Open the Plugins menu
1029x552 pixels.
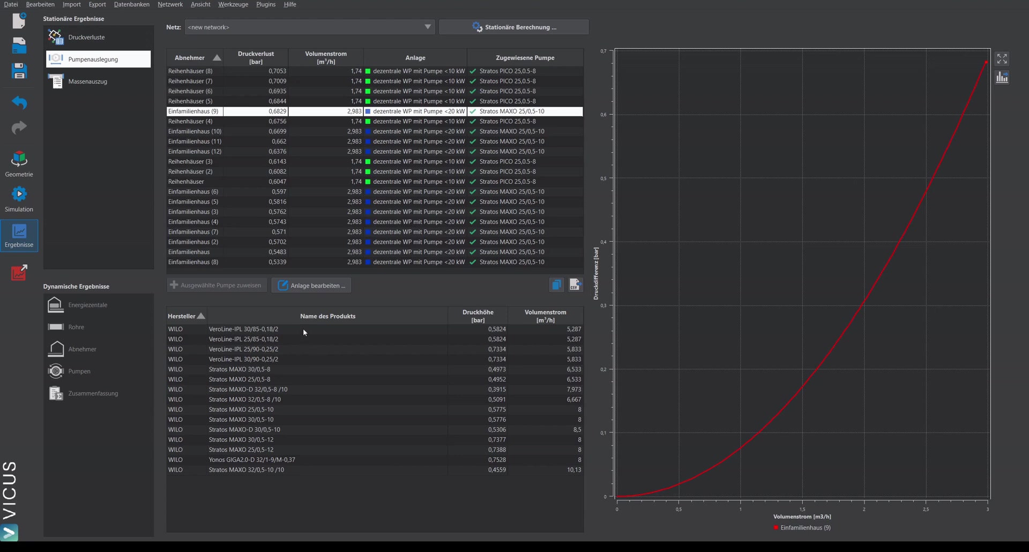click(266, 4)
